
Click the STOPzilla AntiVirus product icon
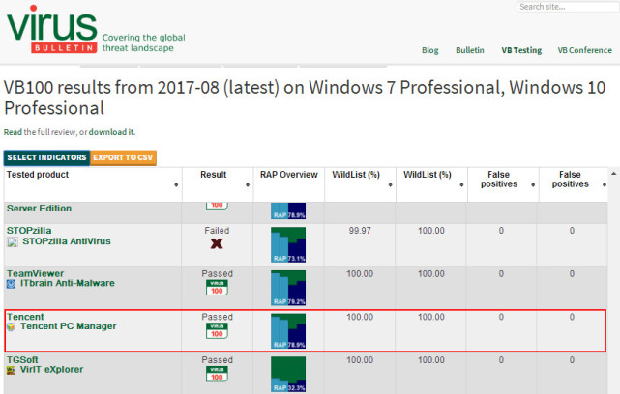pyautogui.click(x=13, y=242)
